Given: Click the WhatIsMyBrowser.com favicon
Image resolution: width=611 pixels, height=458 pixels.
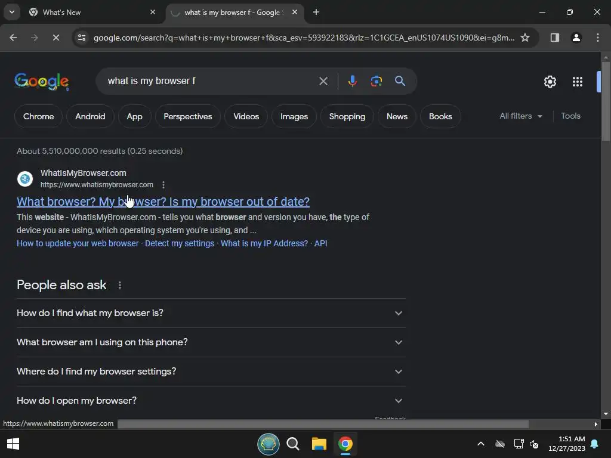Looking at the screenshot, I should [25, 179].
